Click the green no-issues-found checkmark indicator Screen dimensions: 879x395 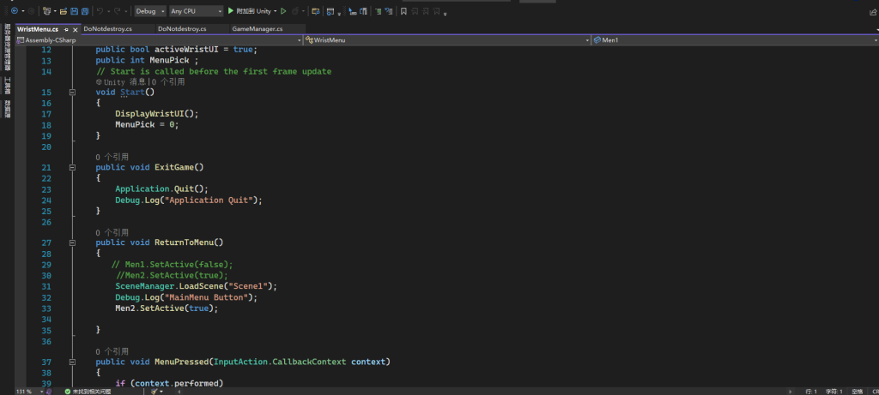pyautogui.click(x=67, y=392)
